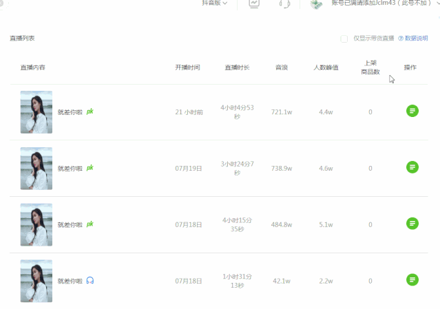
Task: Toggle the 仅显示带货直播 checkbox
Action: [344, 39]
